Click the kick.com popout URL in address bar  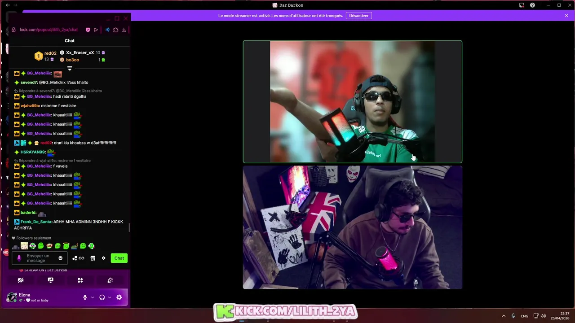click(x=49, y=30)
